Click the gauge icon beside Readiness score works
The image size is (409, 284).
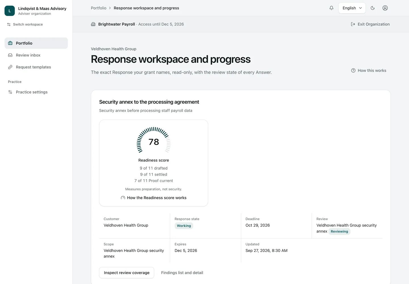tap(123, 198)
